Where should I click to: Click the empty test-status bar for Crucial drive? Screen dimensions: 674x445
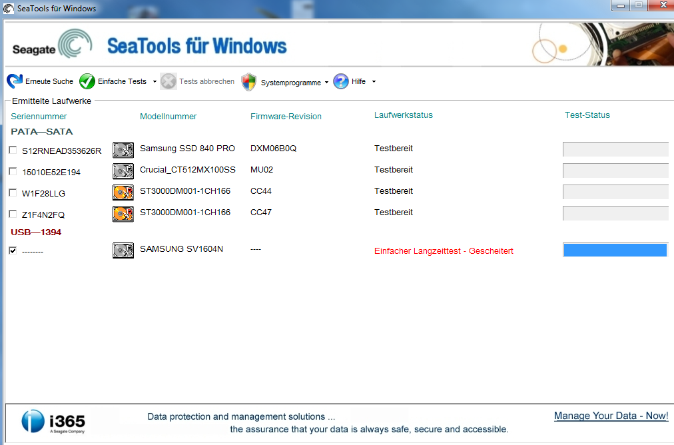[x=615, y=171]
